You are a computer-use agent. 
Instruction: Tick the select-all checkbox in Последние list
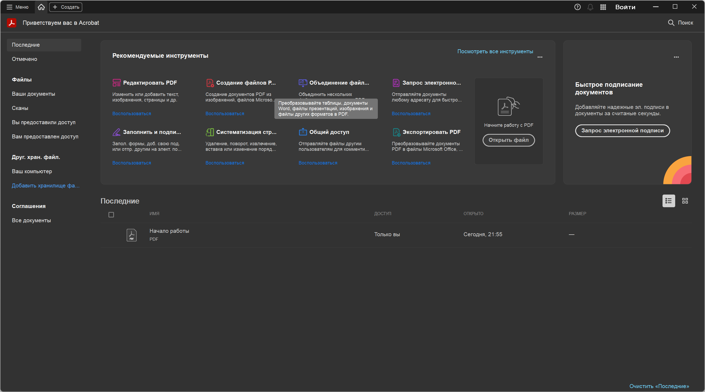[x=111, y=215]
